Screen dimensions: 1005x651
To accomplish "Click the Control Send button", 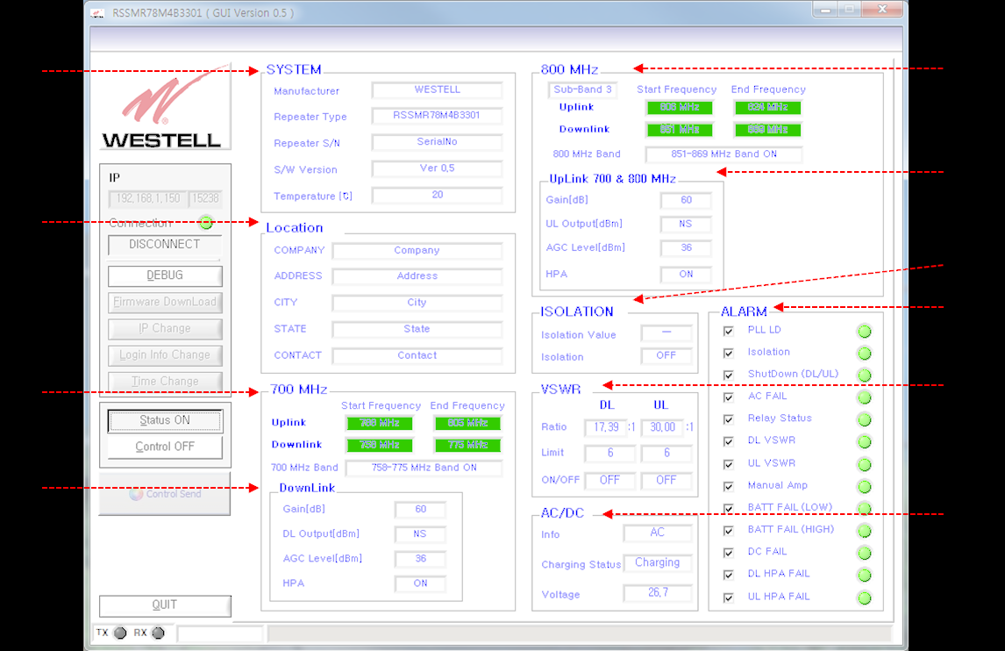I will pyautogui.click(x=165, y=494).
